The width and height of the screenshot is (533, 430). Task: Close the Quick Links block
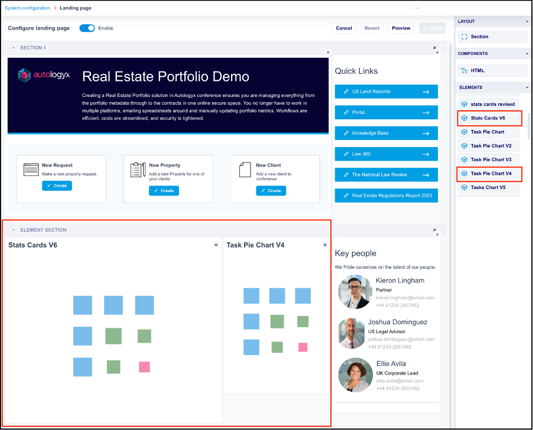click(x=437, y=53)
